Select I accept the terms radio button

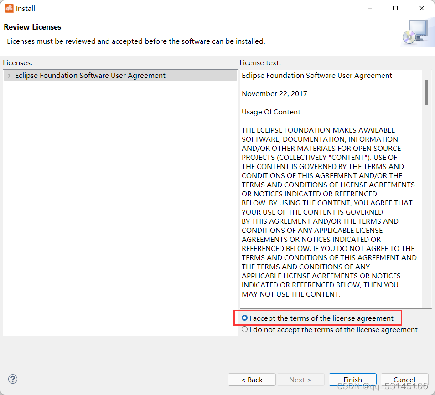point(244,318)
